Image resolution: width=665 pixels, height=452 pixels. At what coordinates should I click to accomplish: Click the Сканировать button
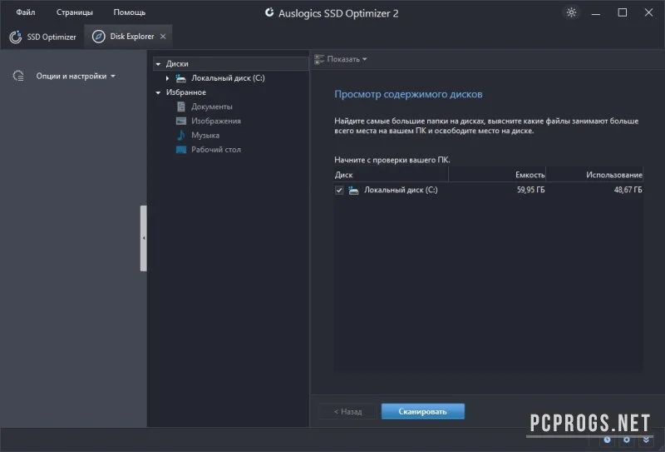pyautogui.click(x=423, y=411)
